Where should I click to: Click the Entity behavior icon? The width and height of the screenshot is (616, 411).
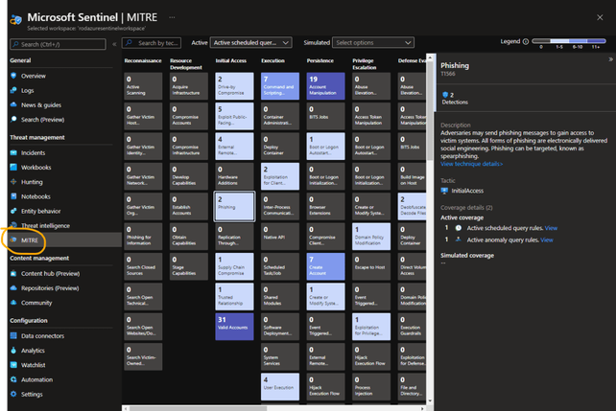coord(13,211)
